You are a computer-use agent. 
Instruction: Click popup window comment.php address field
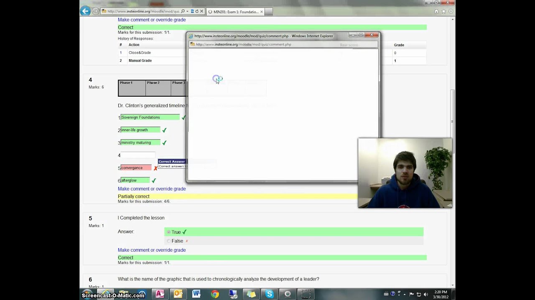pos(282,44)
